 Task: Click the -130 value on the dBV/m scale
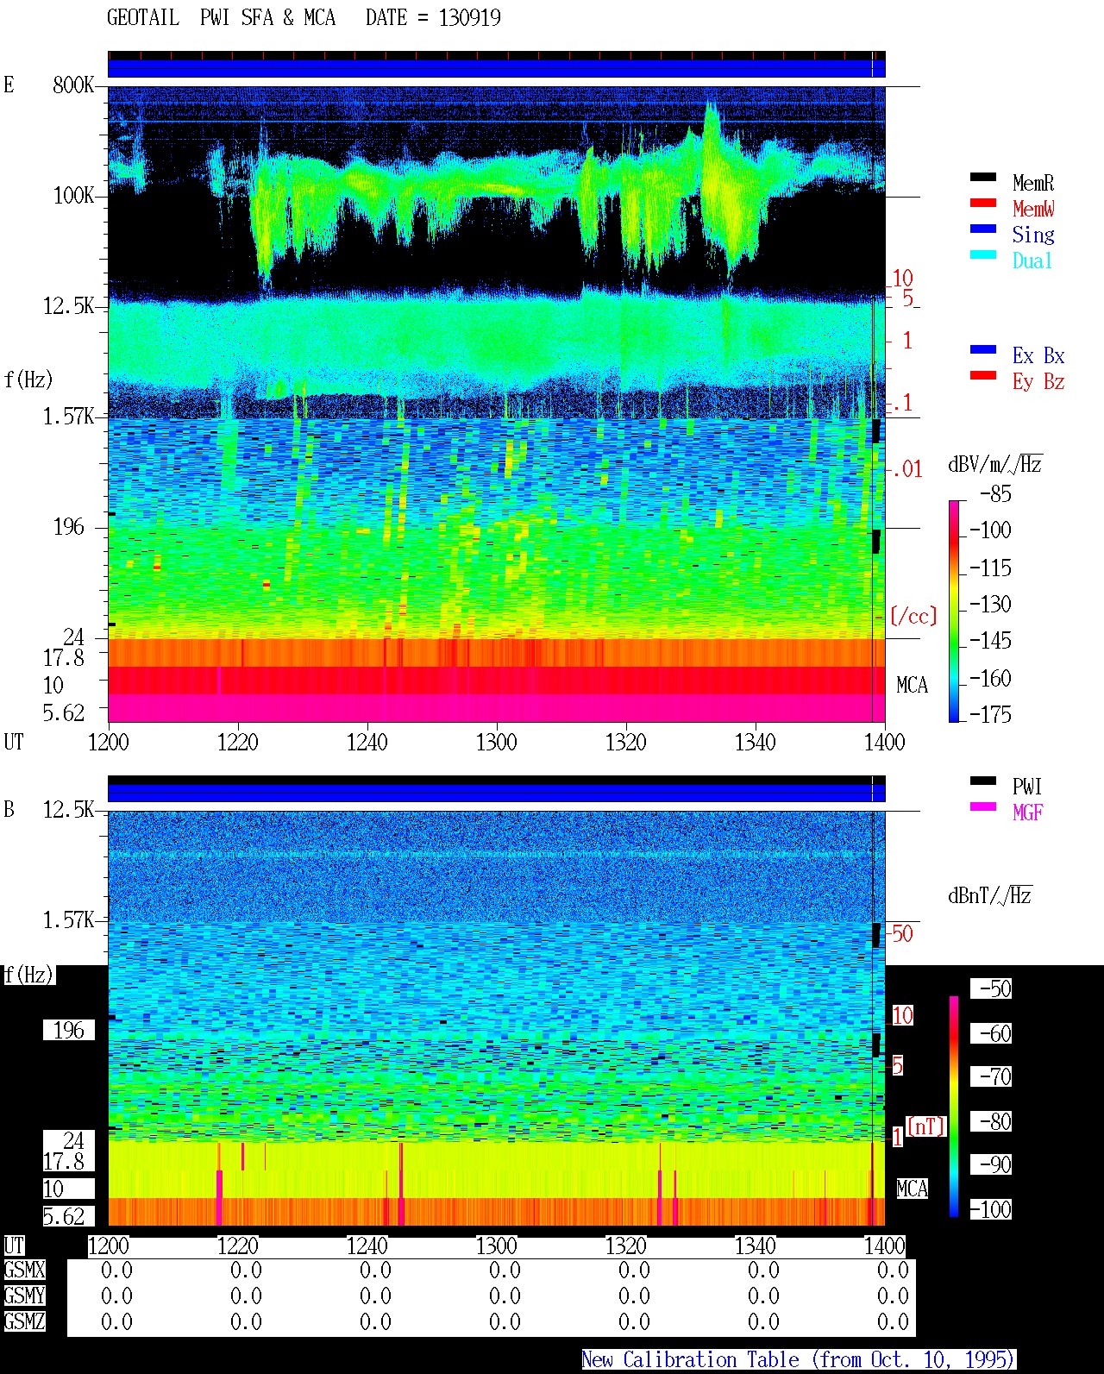[990, 605]
